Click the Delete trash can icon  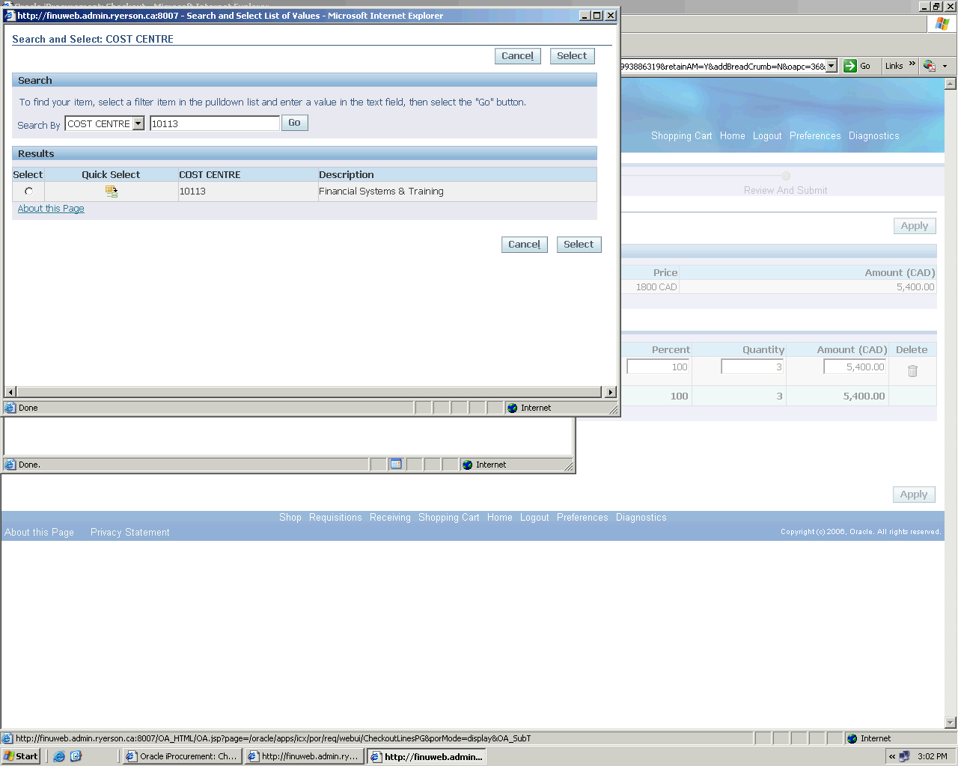click(912, 371)
